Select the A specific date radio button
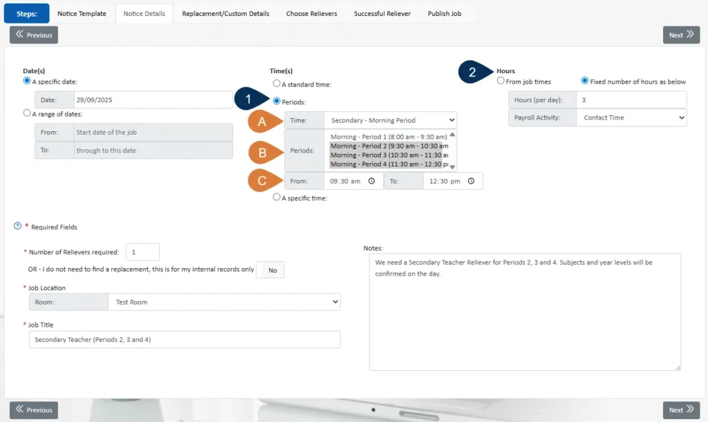Image resolution: width=708 pixels, height=422 pixels. coord(27,81)
